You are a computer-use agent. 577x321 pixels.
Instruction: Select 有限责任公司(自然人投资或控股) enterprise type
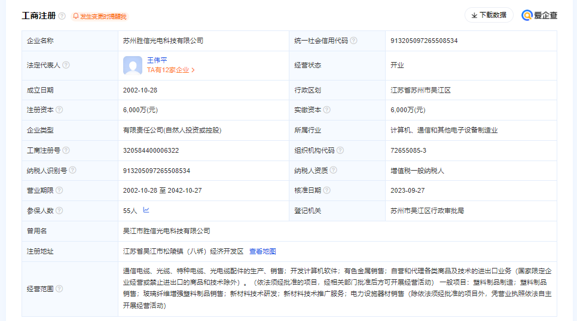click(172, 131)
